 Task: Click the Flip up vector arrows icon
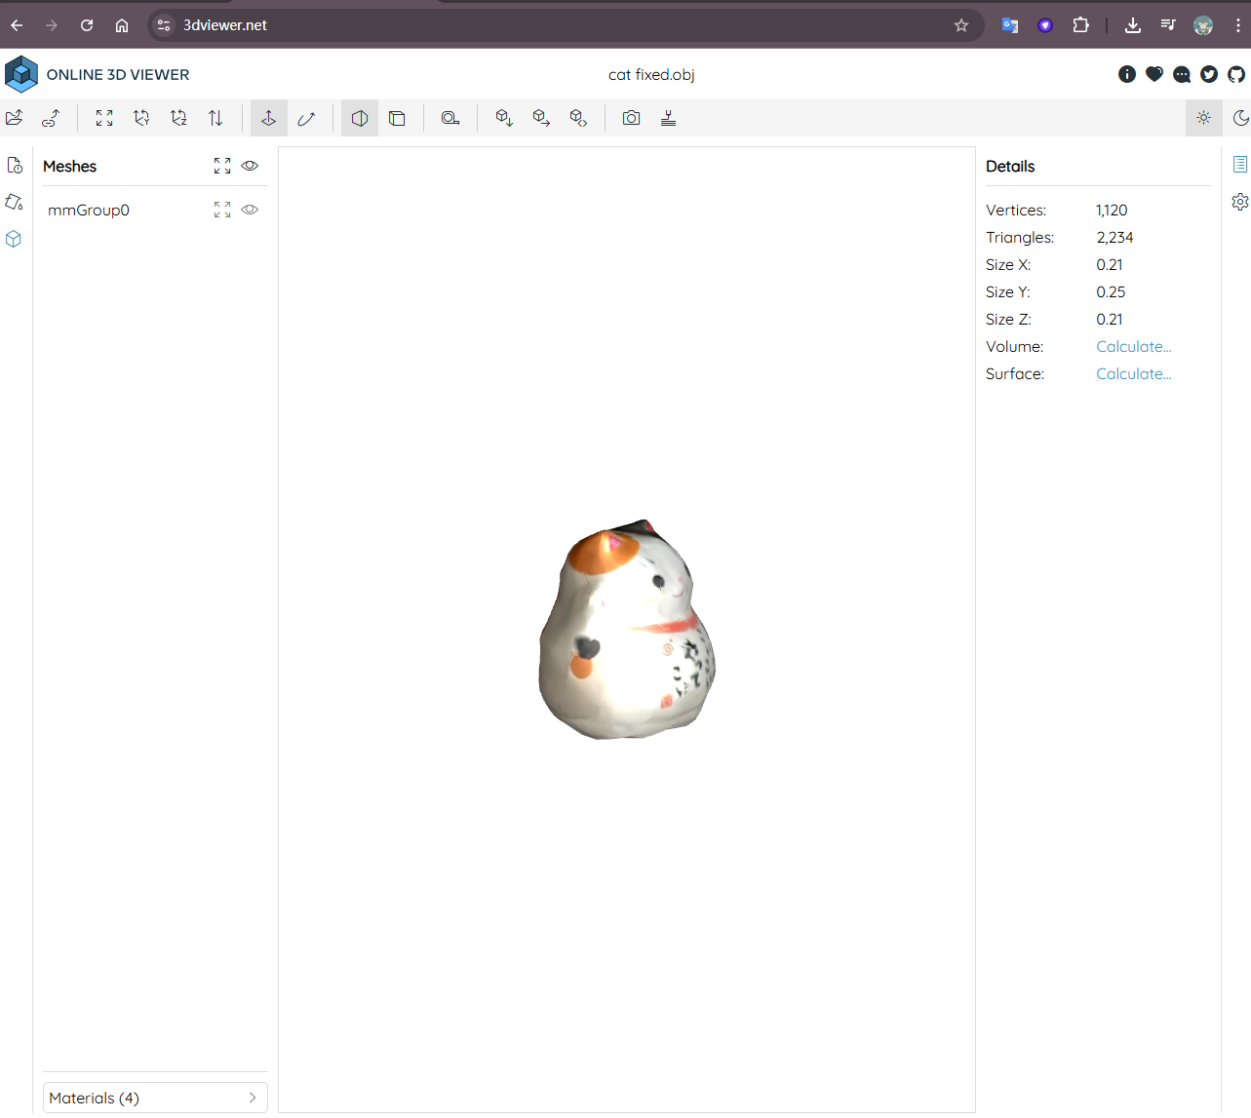point(215,118)
